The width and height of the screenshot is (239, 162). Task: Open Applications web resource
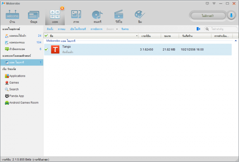[15, 76]
